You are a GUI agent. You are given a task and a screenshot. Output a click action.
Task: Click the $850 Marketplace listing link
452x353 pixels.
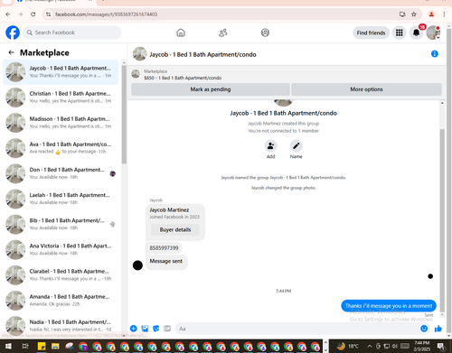(x=183, y=78)
